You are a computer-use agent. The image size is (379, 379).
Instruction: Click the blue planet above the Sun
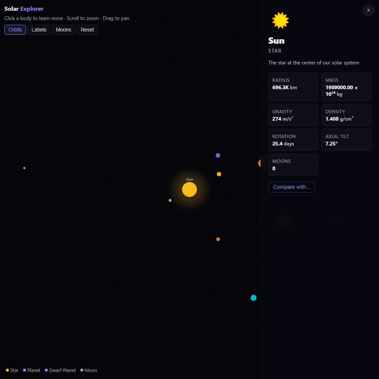pyautogui.click(x=217, y=156)
